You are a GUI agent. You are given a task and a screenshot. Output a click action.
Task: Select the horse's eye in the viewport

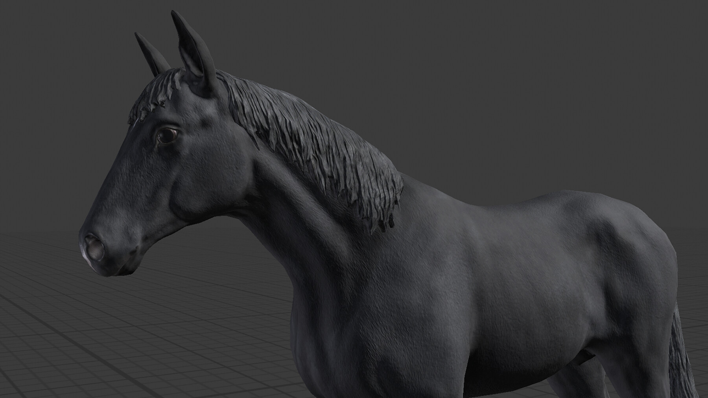pyautogui.click(x=168, y=136)
